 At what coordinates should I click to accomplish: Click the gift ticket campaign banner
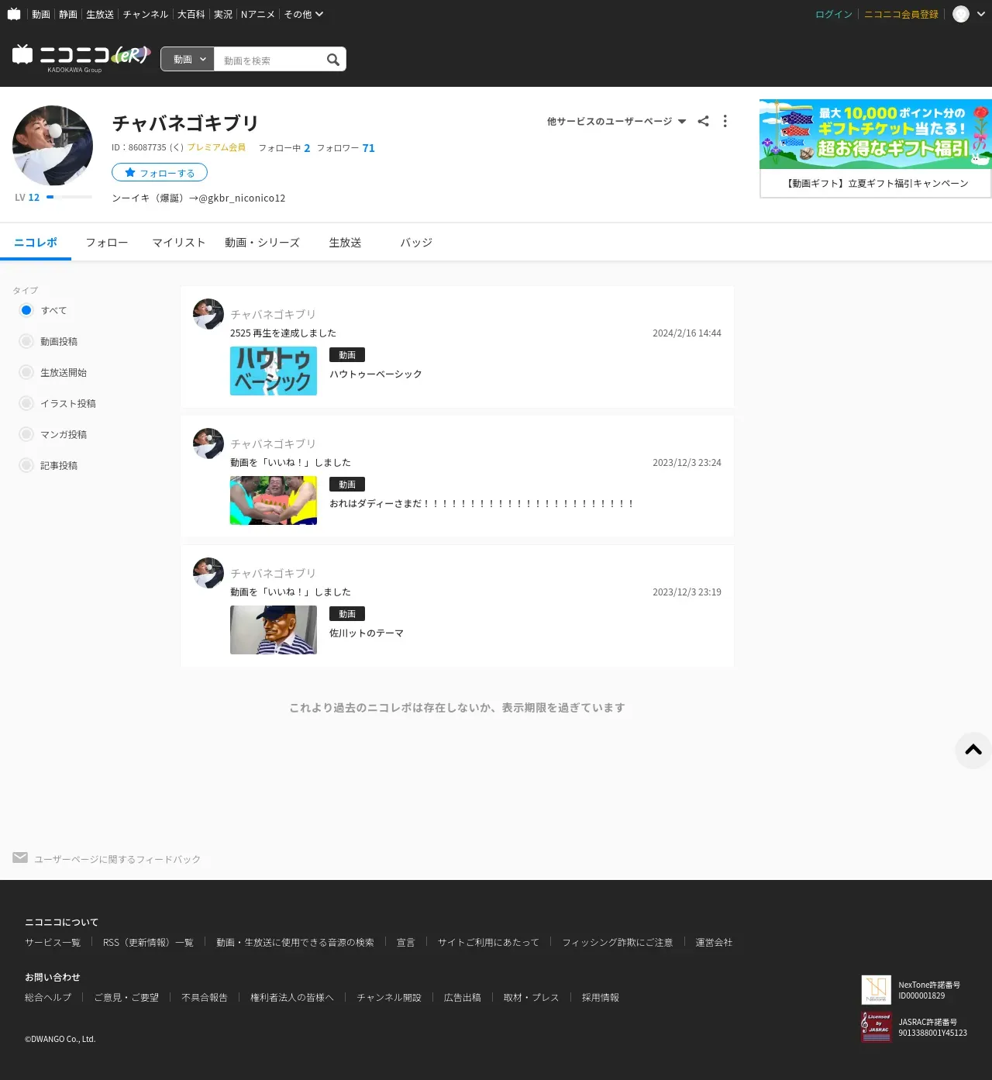[876, 134]
